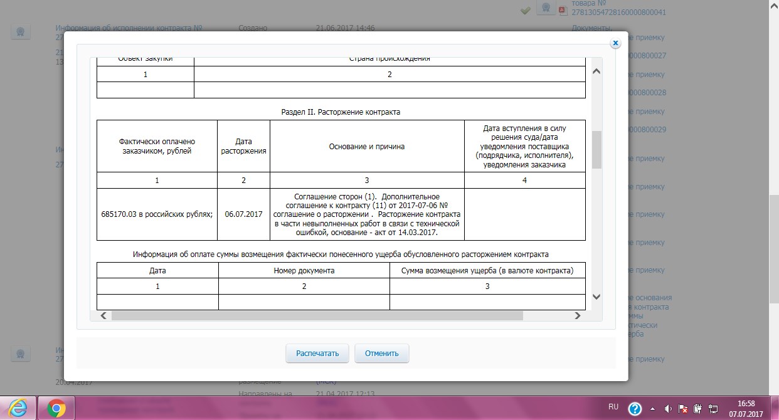Select header cell Дата расторжения

point(243,146)
